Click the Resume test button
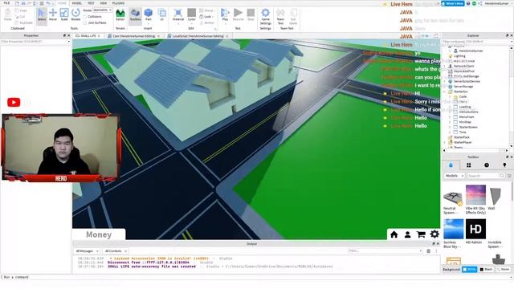This screenshot has height=289, width=514. (239, 15)
